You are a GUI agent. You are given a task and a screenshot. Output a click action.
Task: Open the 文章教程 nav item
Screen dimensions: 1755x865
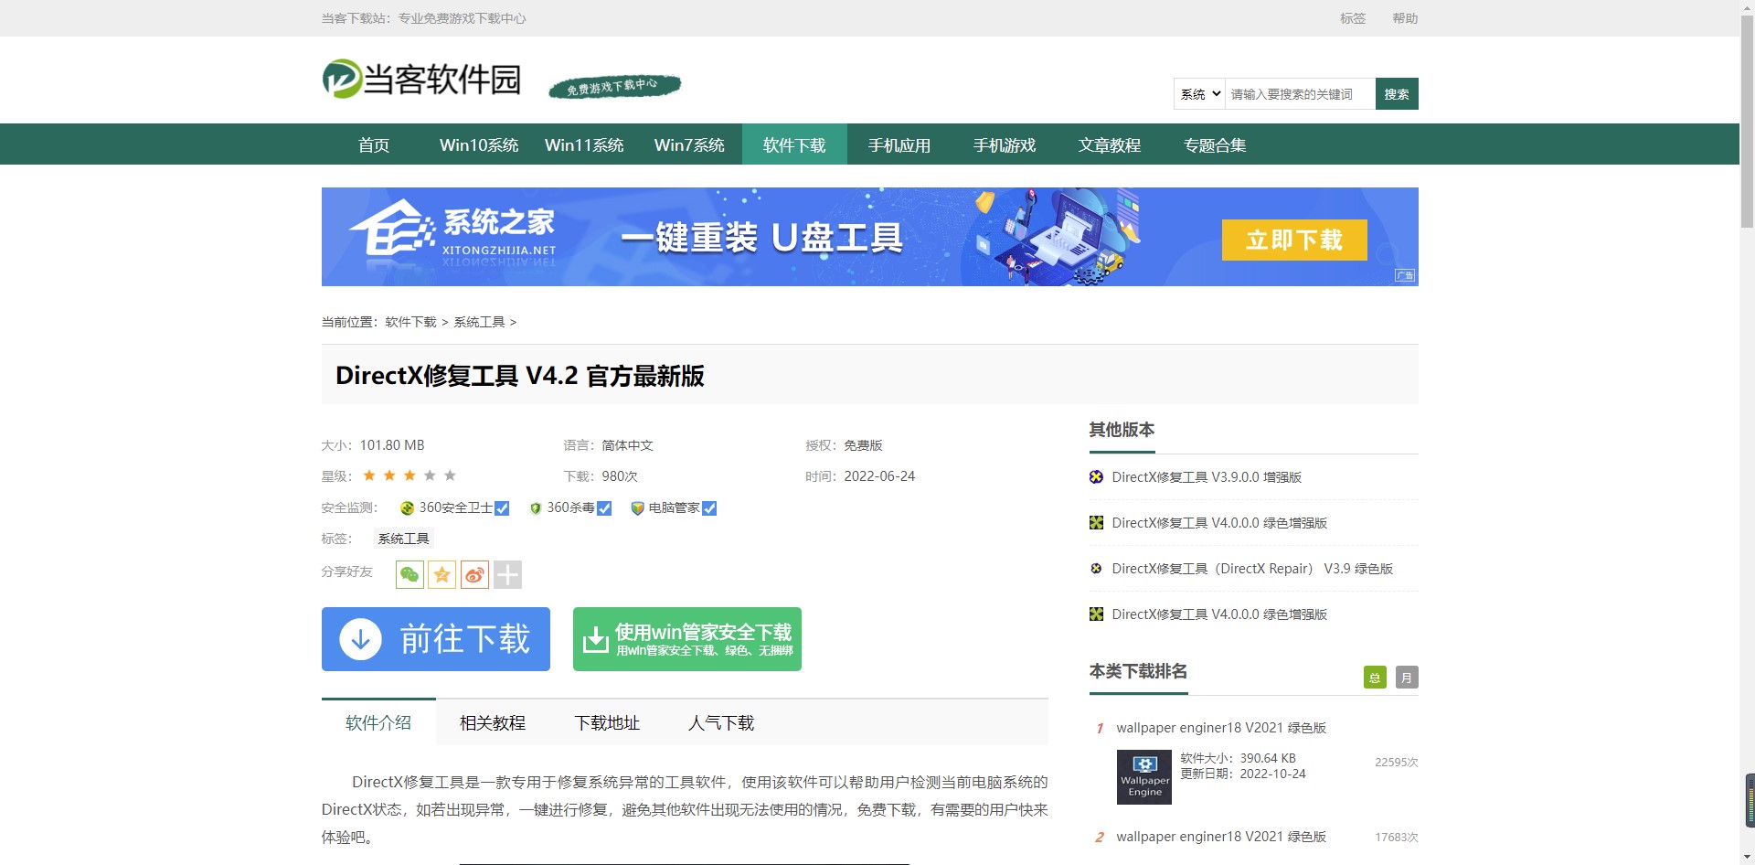click(x=1110, y=144)
